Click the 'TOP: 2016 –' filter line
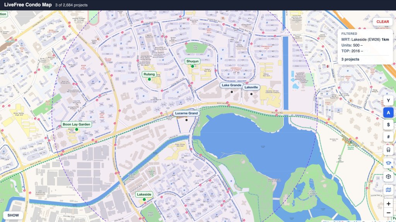 coord(352,51)
